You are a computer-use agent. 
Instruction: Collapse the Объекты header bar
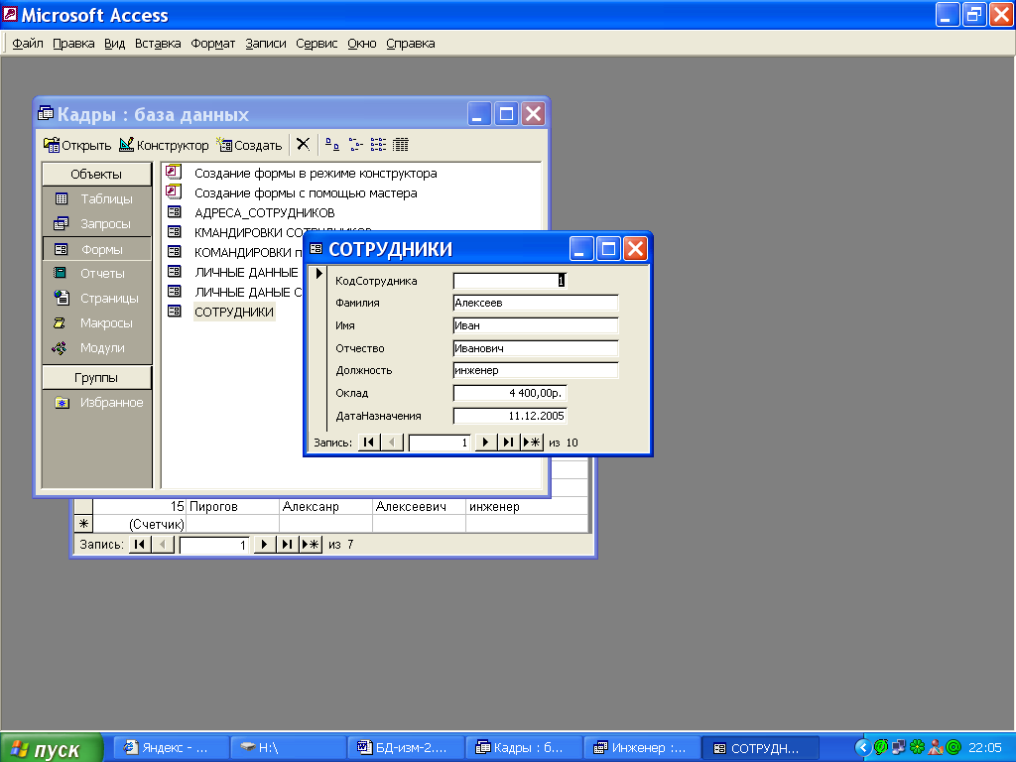tap(96, 174)
